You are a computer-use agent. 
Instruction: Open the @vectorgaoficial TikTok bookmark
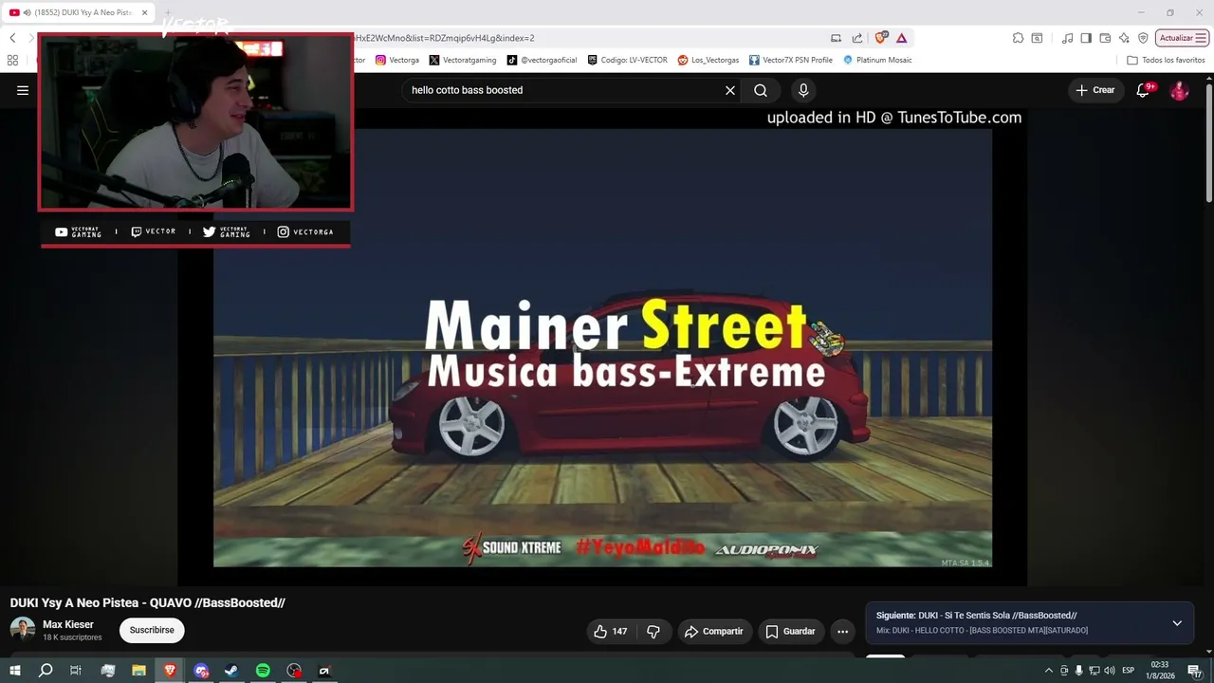pyautogui.click(x=542, y=60)
